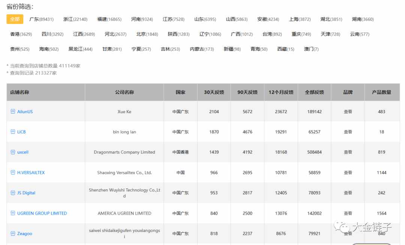This screenshot has height=245, width=405.
Task: View brands for the AilunUS row
Action: coord(348,112)
